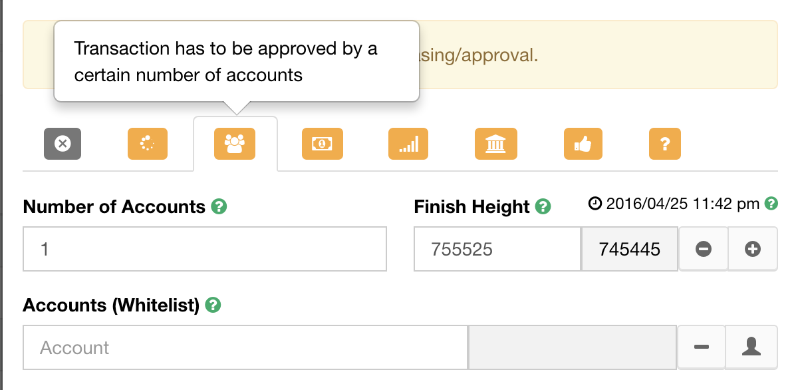Click the Account whitelist input field
Image resolution: width=798 pixels, height=390 pixels.
[245, 347]
